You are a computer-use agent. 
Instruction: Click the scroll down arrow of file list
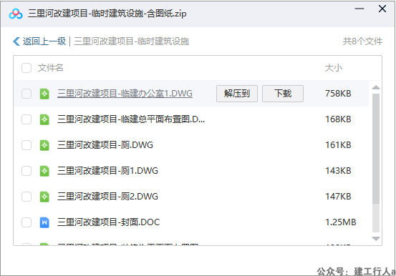pos(376,238)
